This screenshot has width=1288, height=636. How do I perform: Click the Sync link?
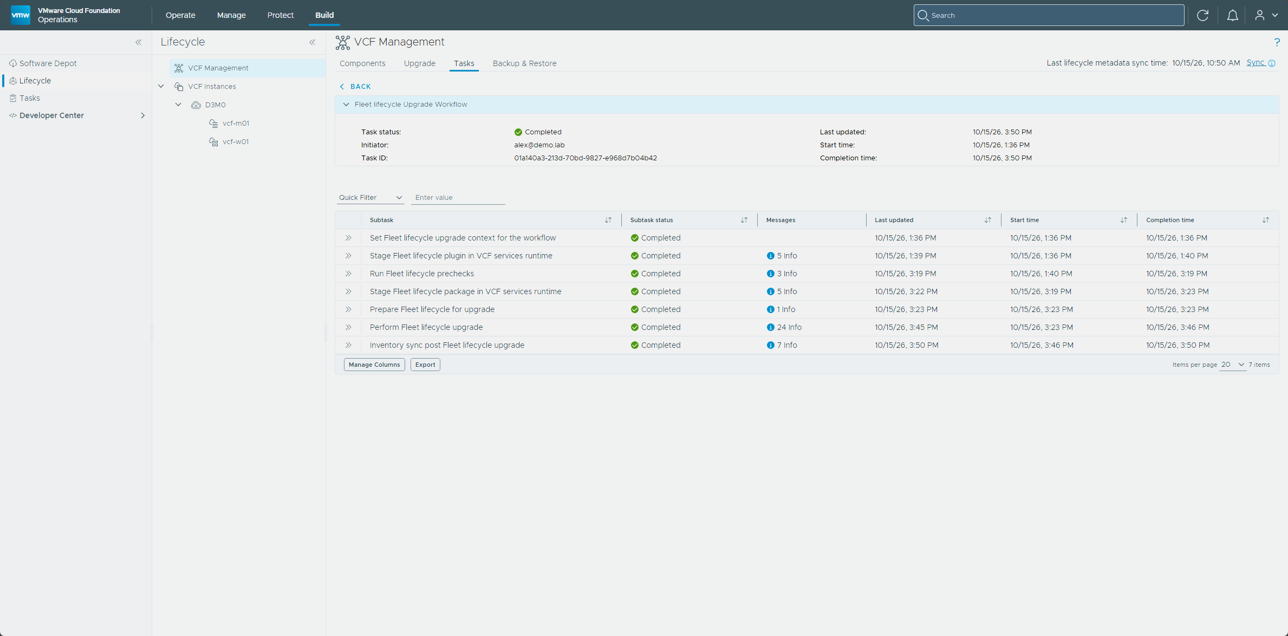pos(1256,63)
